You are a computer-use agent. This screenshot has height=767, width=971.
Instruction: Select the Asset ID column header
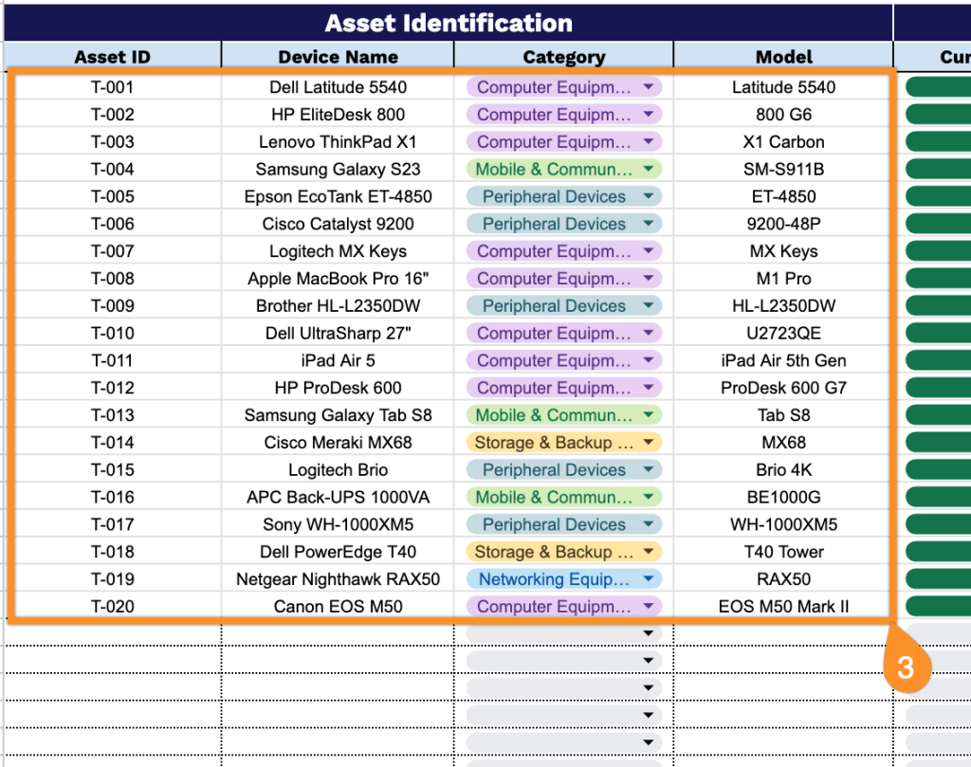112,57
